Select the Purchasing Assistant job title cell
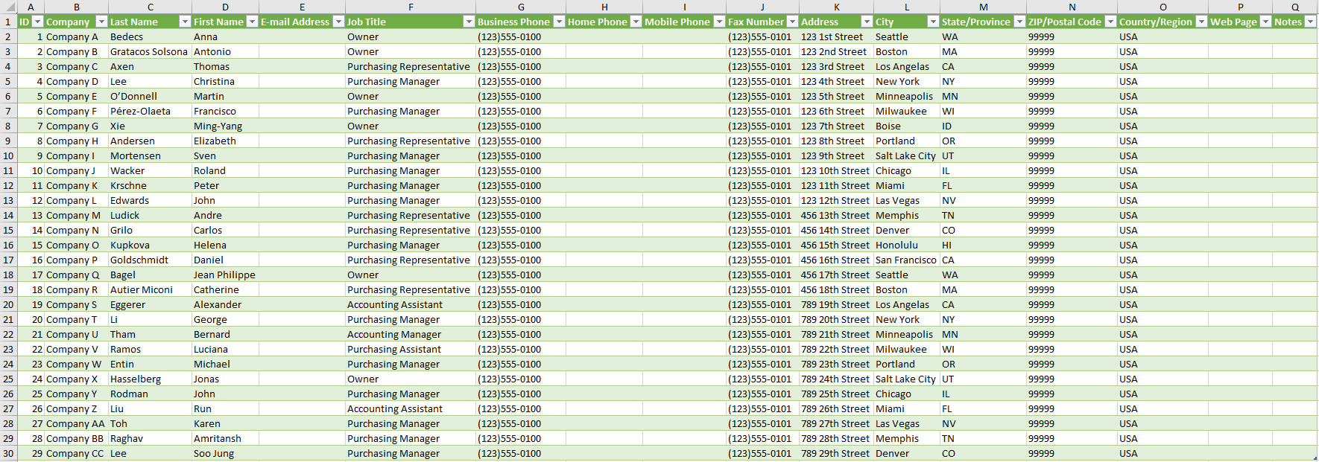Screen dimensions: 1319x462 411,349
